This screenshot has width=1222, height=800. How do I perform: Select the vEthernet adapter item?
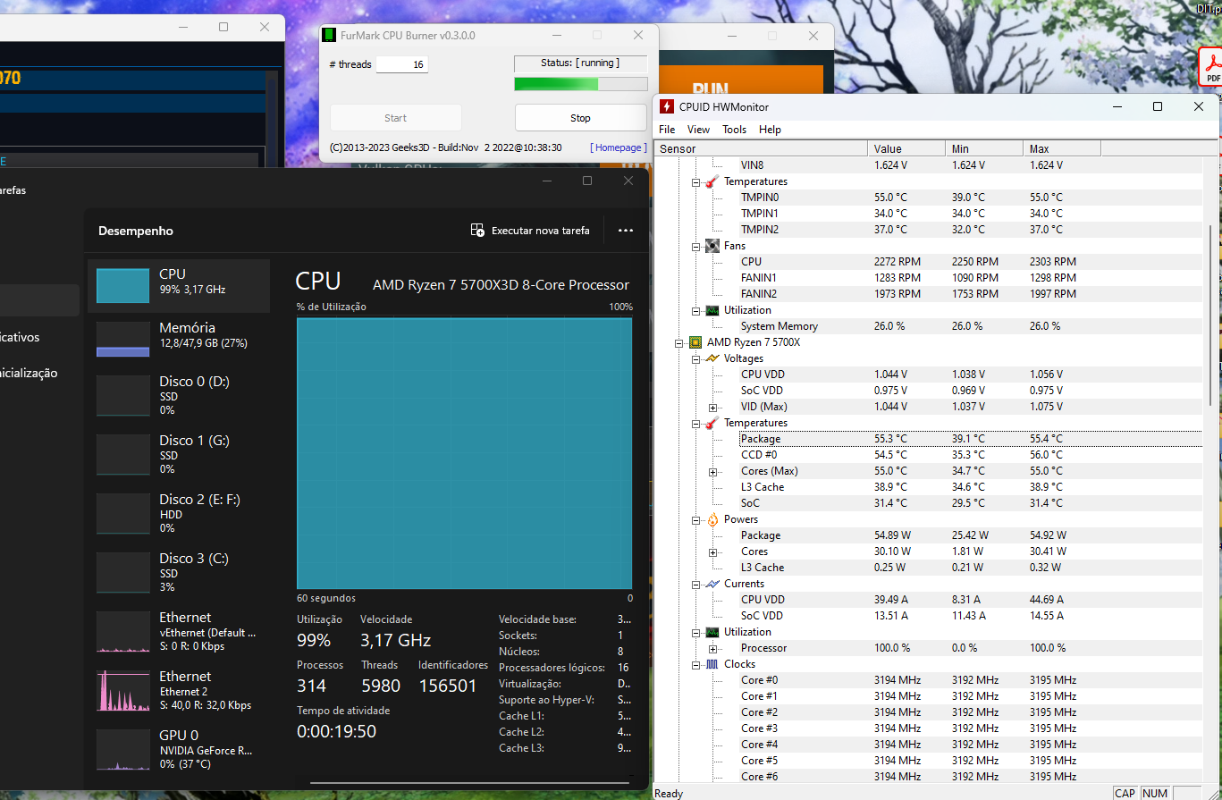pos(179,631)
